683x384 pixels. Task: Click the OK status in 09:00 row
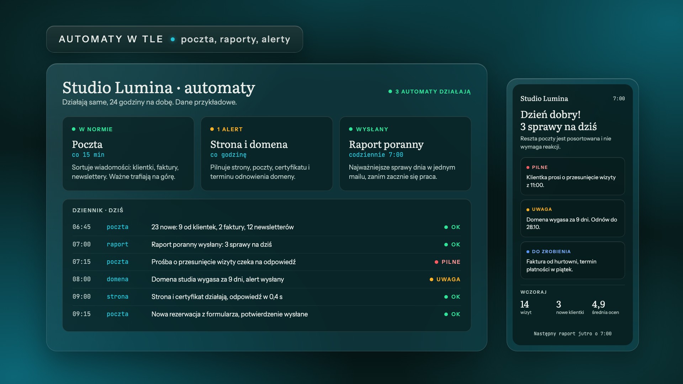click(452, 297)
